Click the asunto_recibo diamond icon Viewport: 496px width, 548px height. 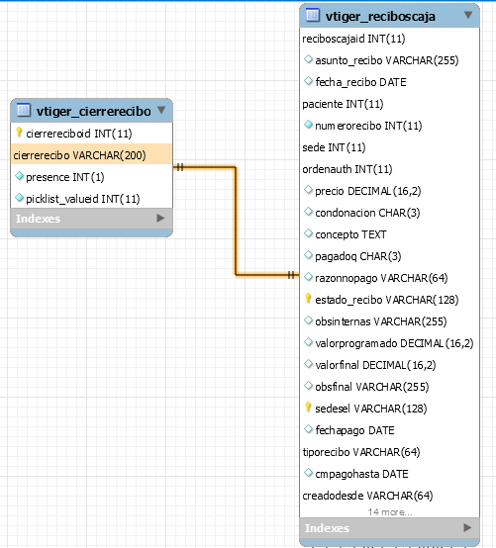click(x=308, y=59)
